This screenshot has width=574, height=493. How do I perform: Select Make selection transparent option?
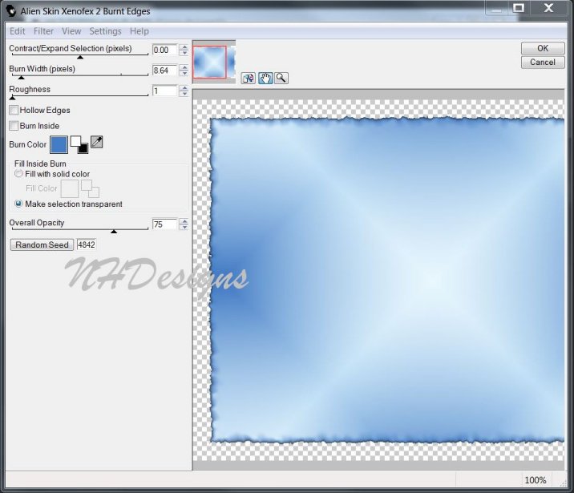18,204
